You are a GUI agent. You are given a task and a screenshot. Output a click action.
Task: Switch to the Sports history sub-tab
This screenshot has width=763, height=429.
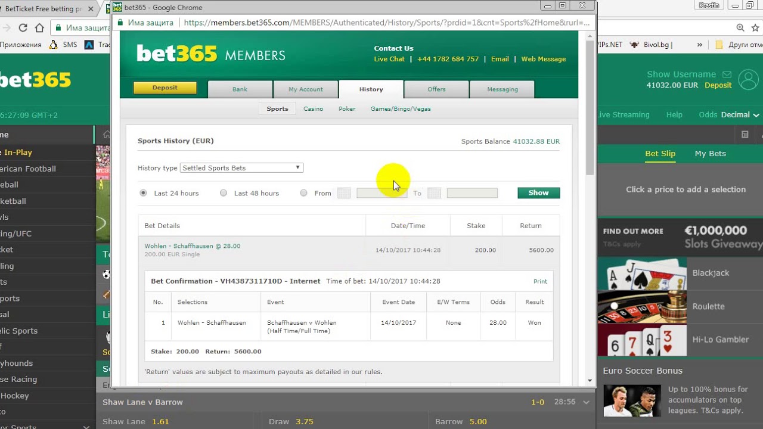coord(277,109)
